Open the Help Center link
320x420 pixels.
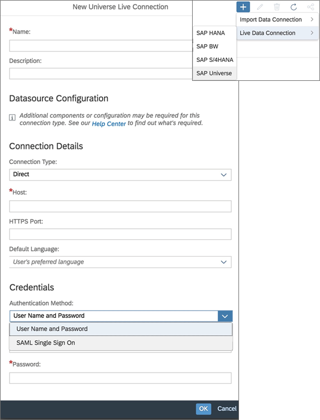(109, 124)
